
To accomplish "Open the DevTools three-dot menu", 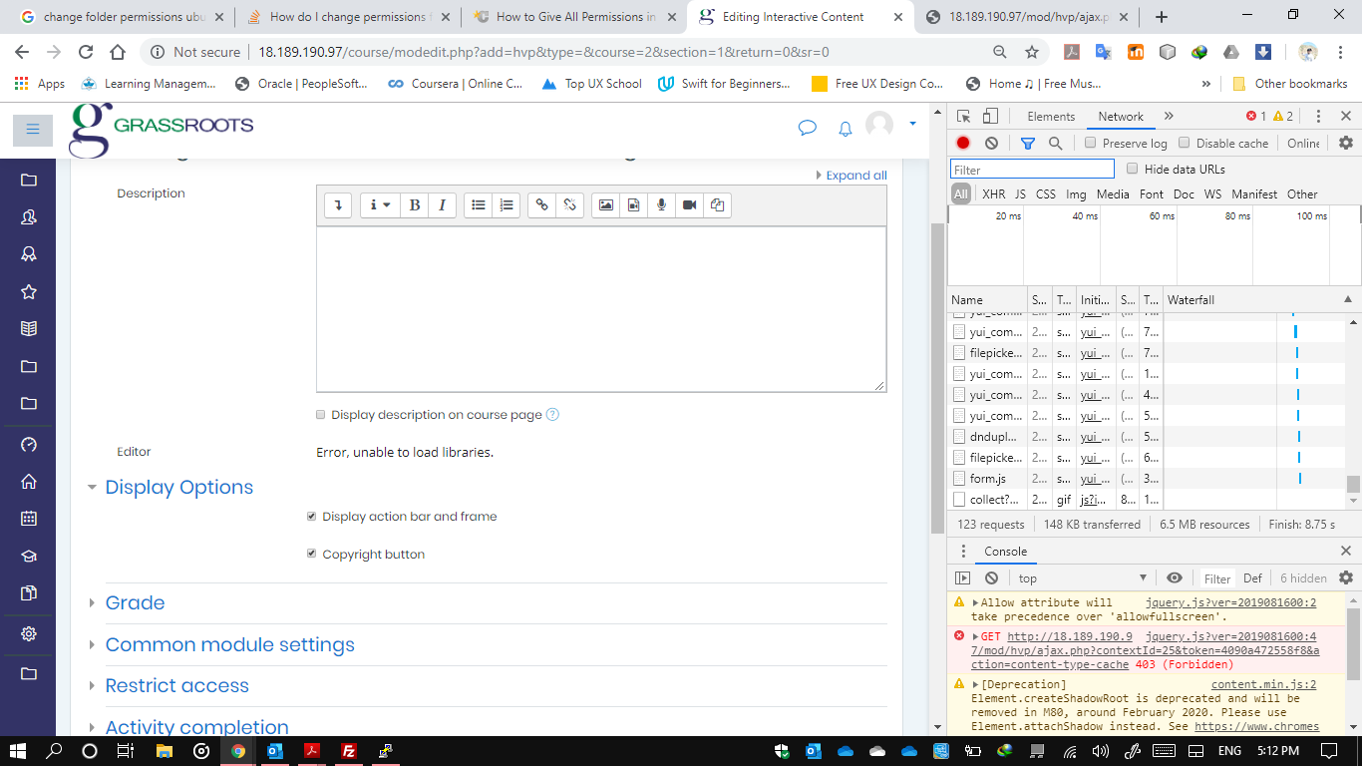I will (1318, 117).
